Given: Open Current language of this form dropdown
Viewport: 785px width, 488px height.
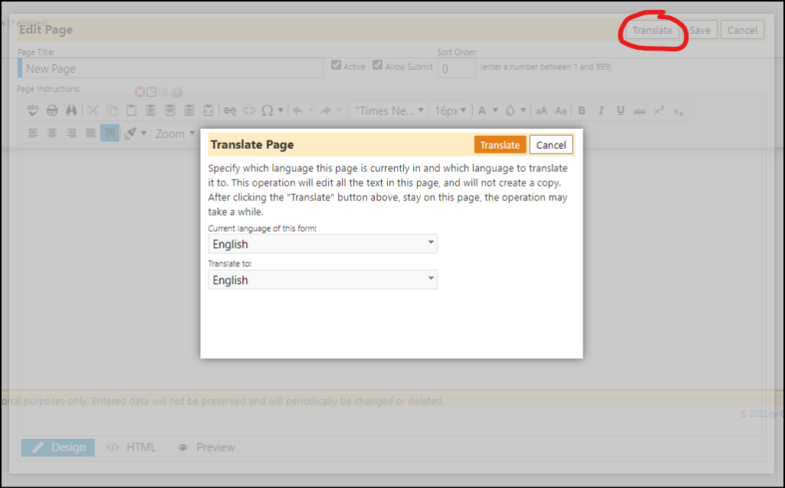Looking at the screenshot, I should coord(323,243).
